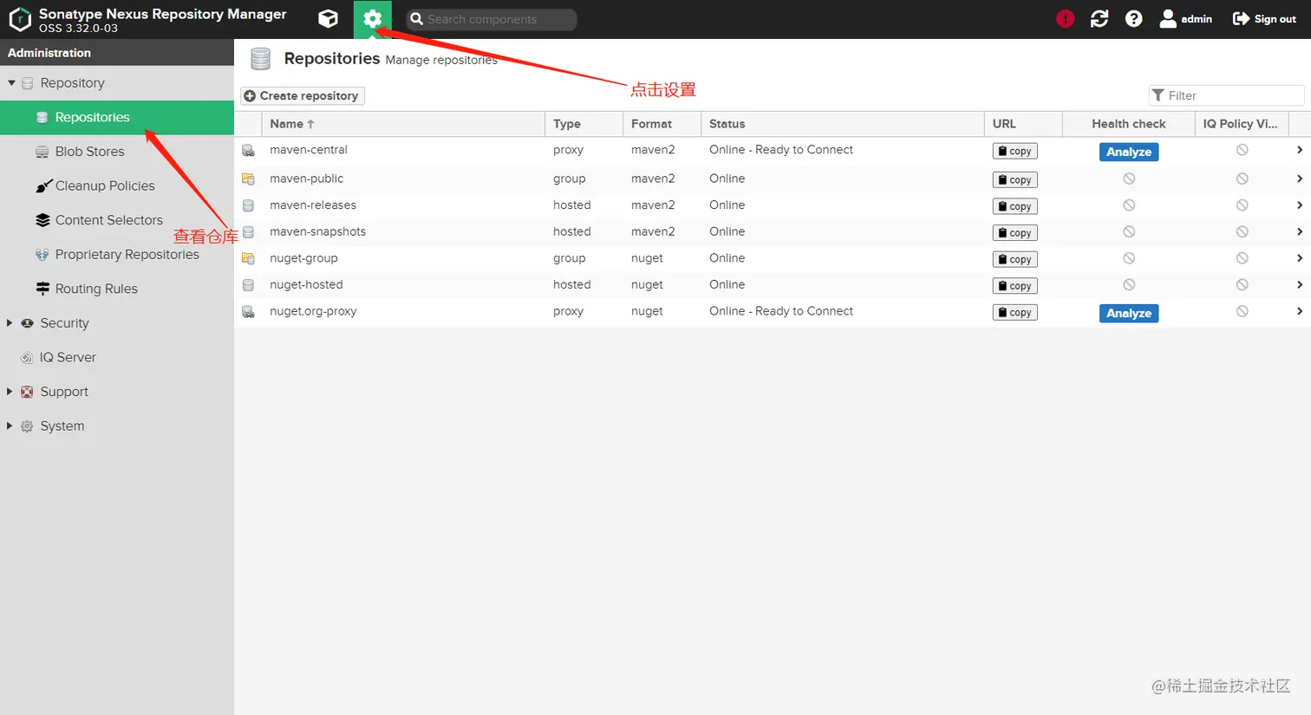Select the maven-releases repository name
This screenshot has height=715, width=1311.
tap(313, 205)
